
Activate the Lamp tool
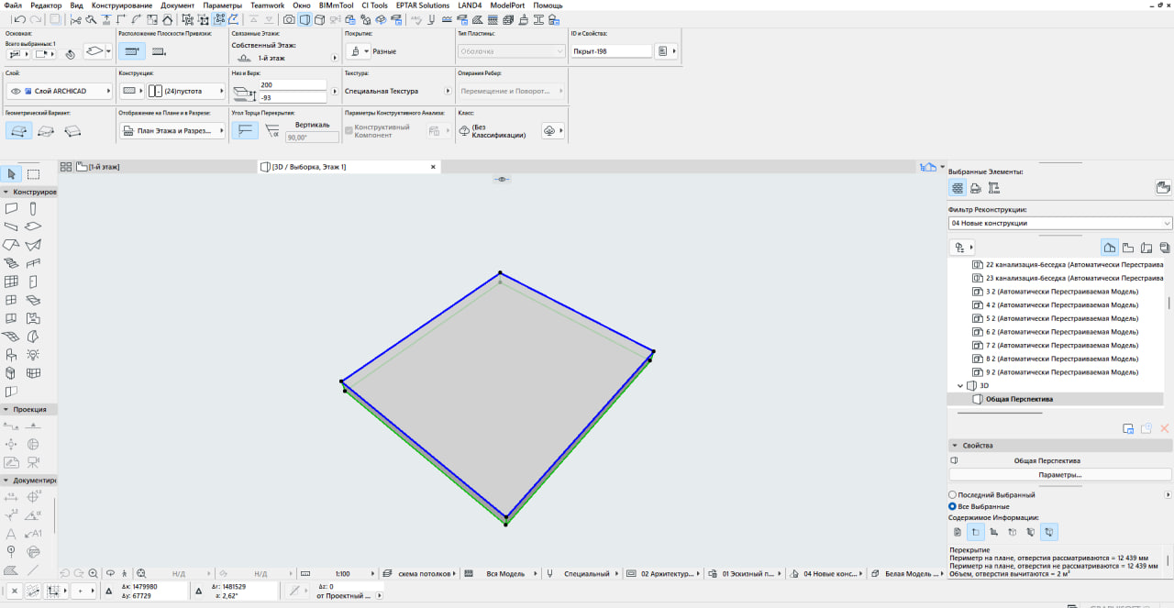33,354
